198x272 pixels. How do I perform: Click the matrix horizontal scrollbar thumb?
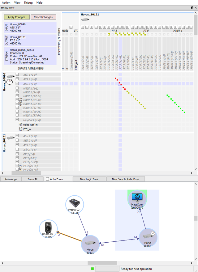click(x=26, y=173)
